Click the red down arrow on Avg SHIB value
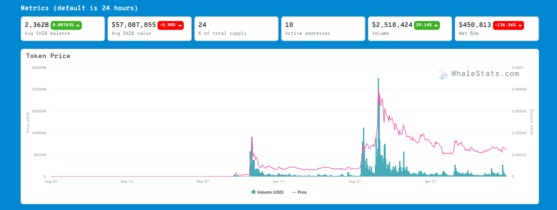This screenshot has height=210, width=557. click(x=180, y=26)
